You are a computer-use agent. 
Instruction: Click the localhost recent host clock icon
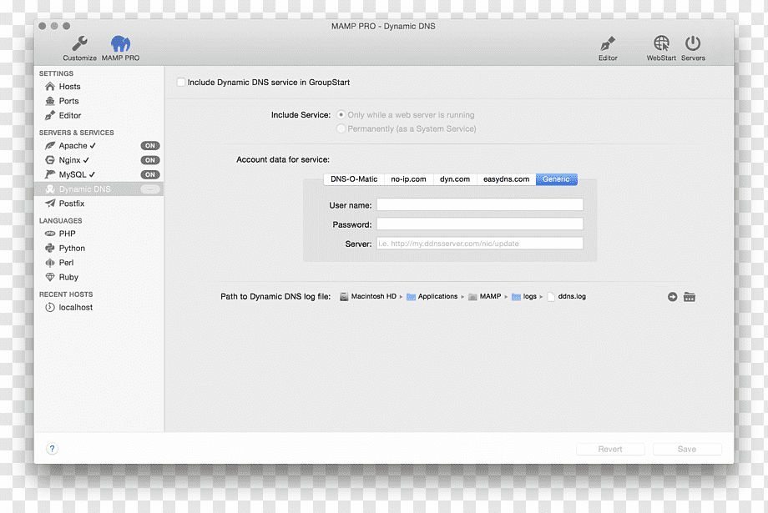(x=50, y=308)
